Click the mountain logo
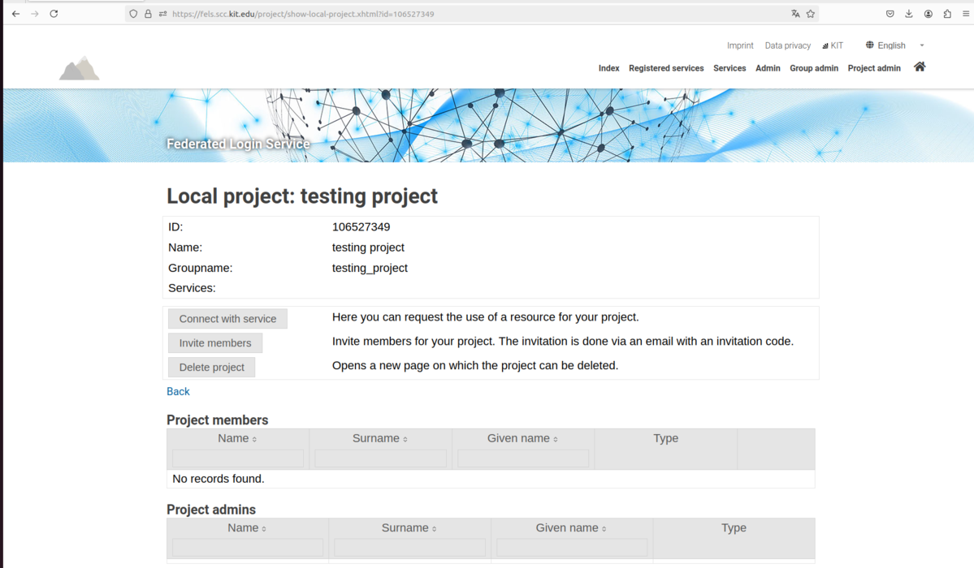Screen dimensions: 974x568 [80, 68]
